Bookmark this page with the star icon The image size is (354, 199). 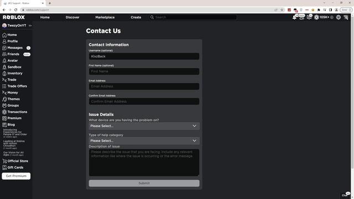coord(282,10)
